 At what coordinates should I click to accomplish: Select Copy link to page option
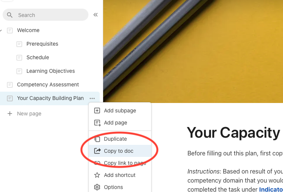click(125, 163)
